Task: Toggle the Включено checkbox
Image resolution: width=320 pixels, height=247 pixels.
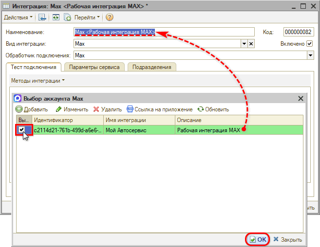Action: tap(309, 44)
